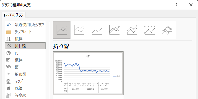198x99 pixels.
Task: Select line with markers subtype icon
Action: tap(114, 30)
